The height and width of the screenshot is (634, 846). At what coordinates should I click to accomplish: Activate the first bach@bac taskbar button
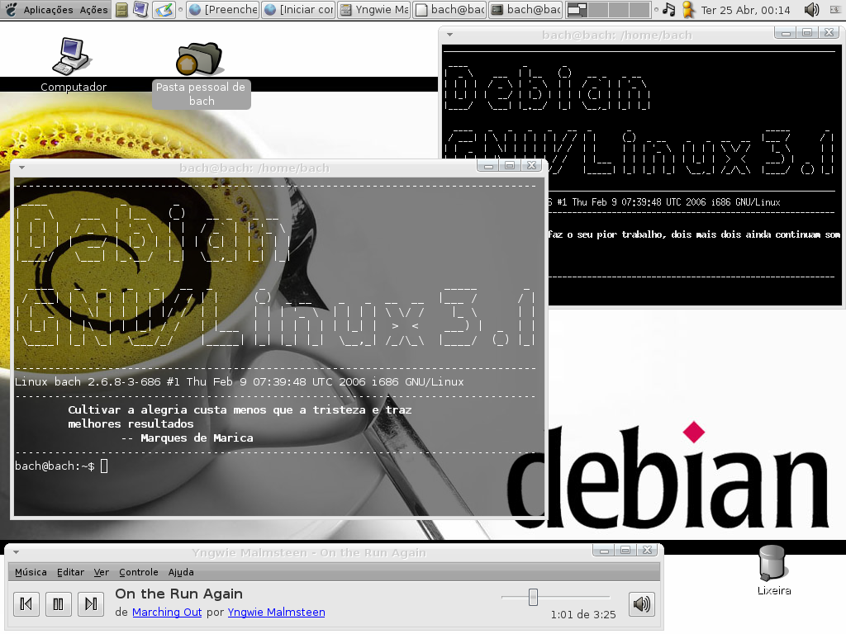point(449,10)
